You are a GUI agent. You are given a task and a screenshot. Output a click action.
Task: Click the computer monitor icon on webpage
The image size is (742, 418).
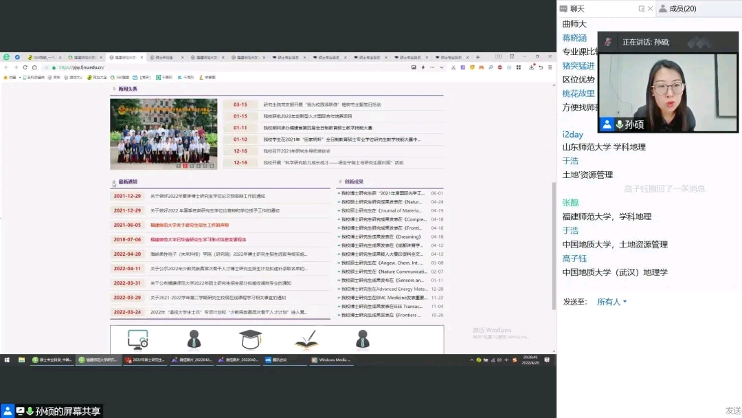[138, 339]
